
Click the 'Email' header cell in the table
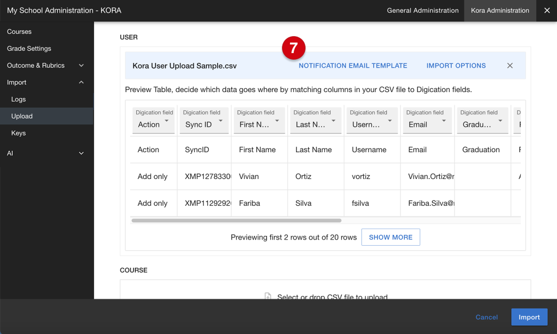click(x=428, y=150)
